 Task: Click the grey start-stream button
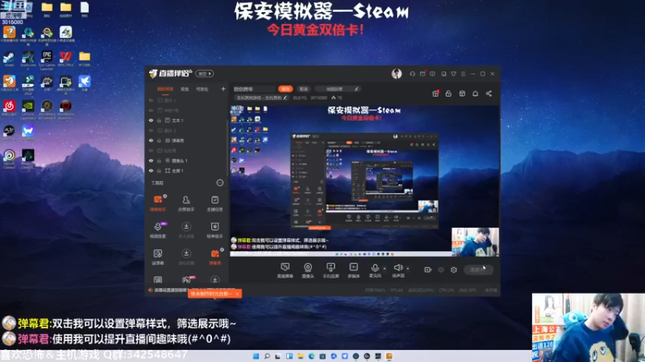click(x=478, y=269)
